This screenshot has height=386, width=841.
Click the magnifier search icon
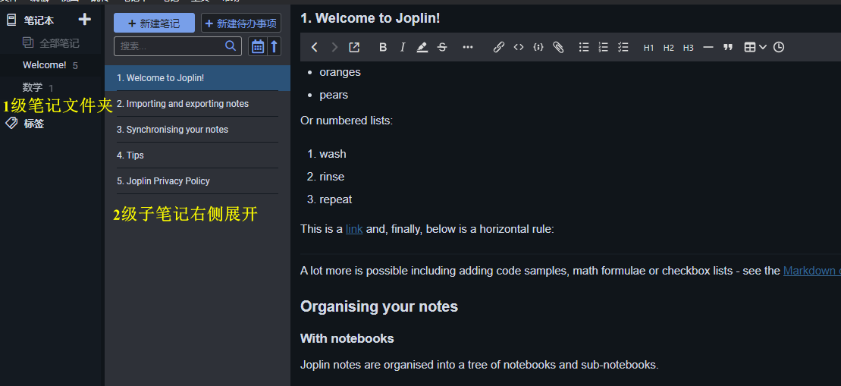pos(231,46)
